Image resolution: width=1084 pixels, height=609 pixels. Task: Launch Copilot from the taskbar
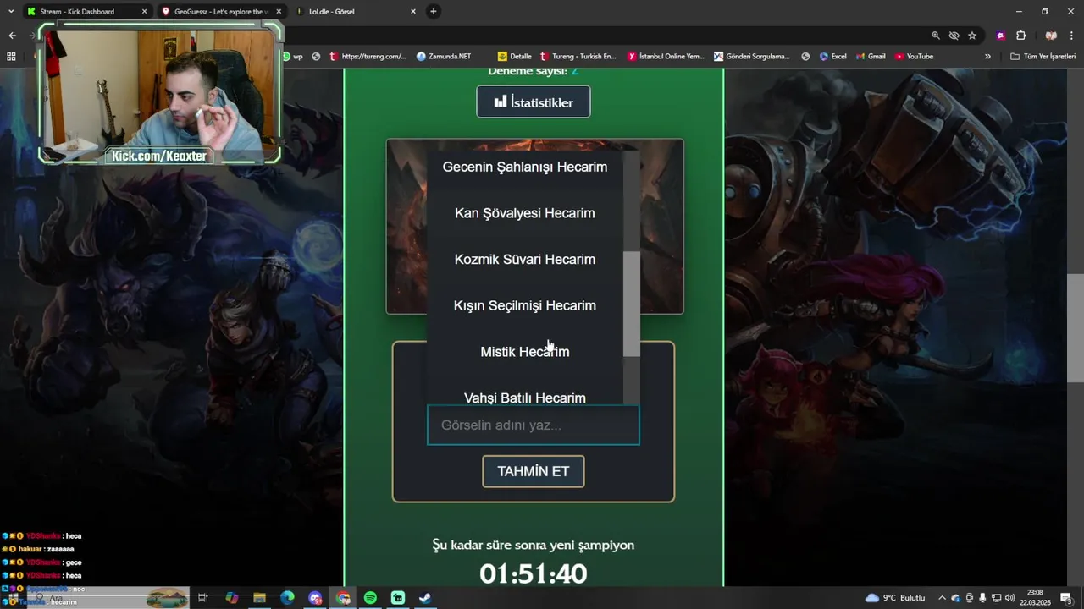(x=231, y=598)
